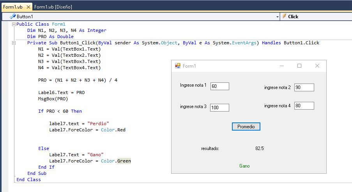Click the 'Ingrese nota 1' label
Viewport: 352px width, 192px height.
(x=193, y=85)
